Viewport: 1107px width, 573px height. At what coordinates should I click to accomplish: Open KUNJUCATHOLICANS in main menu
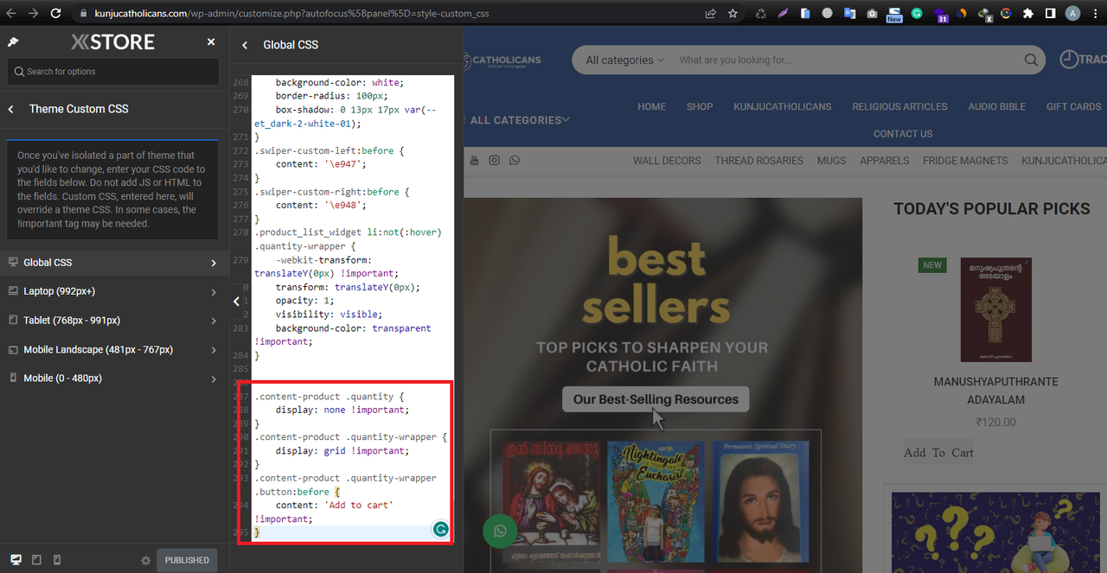pos(783,107)
